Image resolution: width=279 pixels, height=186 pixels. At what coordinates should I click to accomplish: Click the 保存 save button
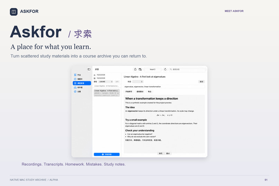[201, 81]
